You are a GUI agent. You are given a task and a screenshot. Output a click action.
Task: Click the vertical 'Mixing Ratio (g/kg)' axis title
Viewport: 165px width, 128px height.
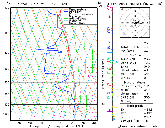(103, 74)
